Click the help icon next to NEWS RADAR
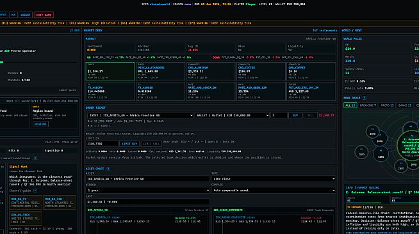The width and height of the screenshot is (419, 234). click(x=365, y=98)
